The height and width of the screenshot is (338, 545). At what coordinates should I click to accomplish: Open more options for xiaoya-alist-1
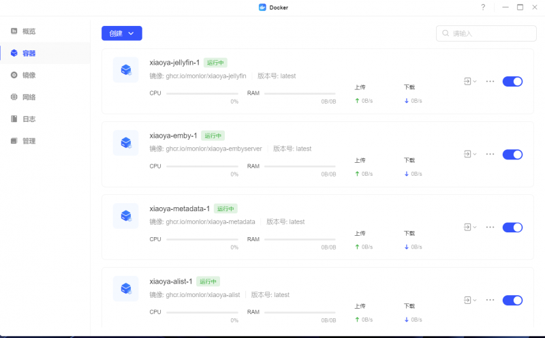click(490, 300)
